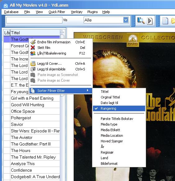Click the Tittel column header
The width and height of the screenshot is (175, 181).
35,33
